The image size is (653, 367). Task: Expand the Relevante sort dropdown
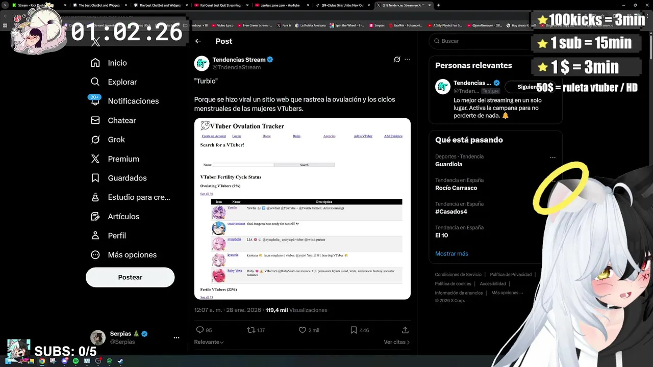click(x=209, y=342)
